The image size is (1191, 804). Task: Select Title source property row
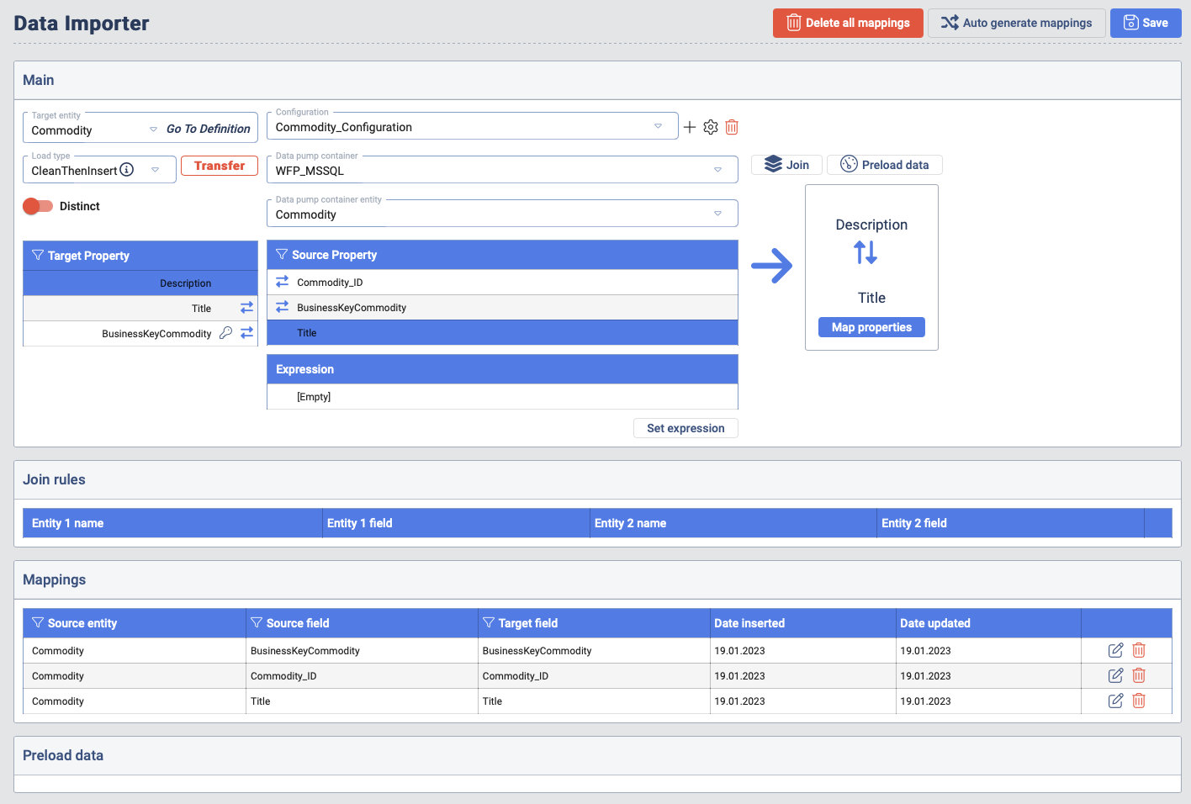click(502, 333)
